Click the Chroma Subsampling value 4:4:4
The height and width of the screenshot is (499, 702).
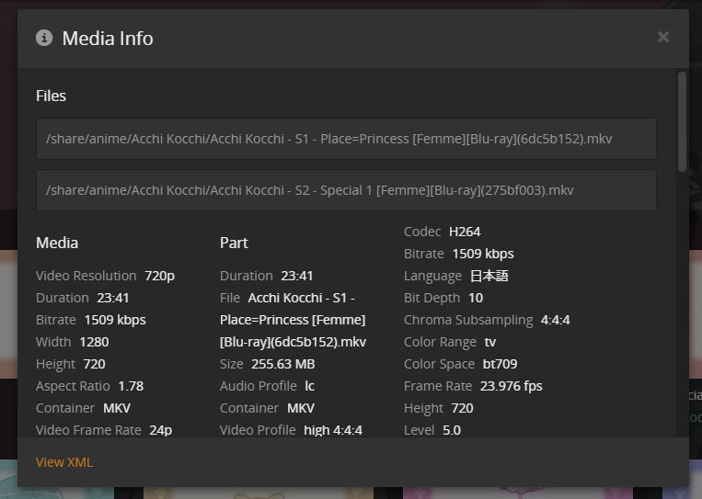point(556,320)
